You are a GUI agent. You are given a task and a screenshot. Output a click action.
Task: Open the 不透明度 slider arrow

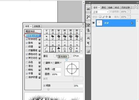coord(129,12)
